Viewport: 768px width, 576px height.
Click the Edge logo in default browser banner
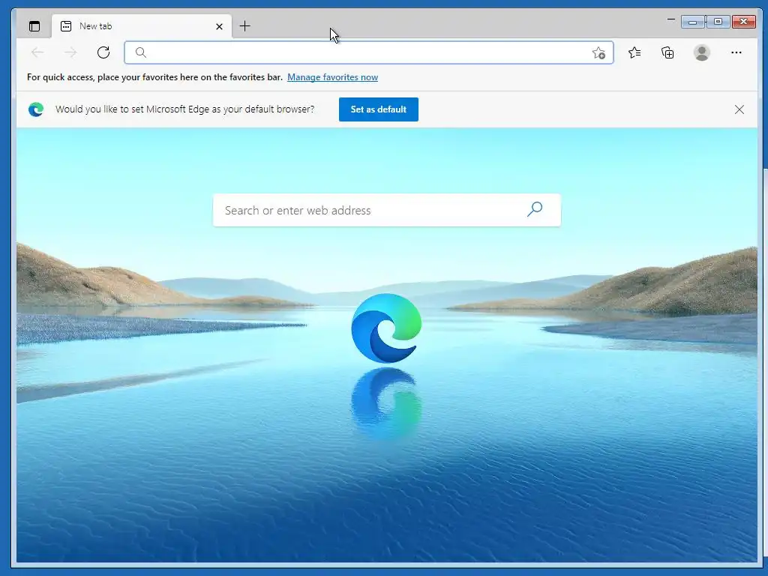coord(36,109)
